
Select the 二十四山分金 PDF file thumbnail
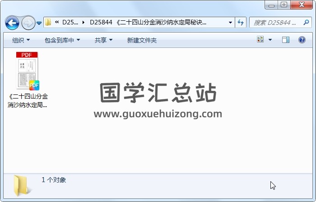(28, 70)
